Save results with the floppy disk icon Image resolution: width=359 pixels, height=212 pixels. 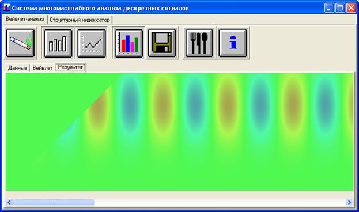(x=162, y=43)
